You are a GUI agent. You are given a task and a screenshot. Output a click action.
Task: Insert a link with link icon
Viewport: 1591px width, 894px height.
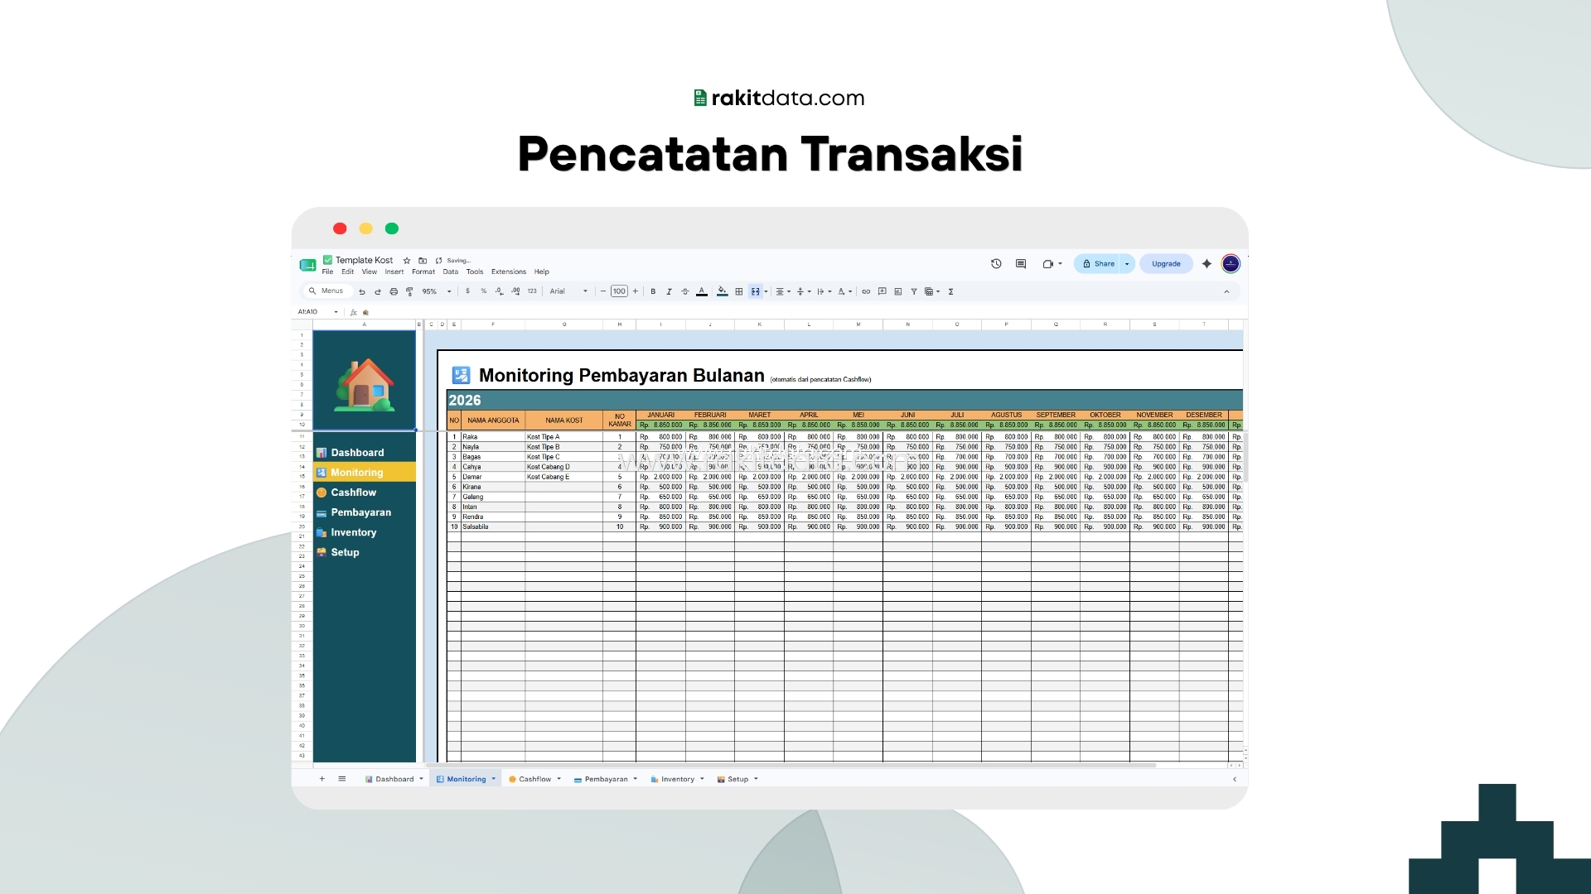click(x=866, y=291)
